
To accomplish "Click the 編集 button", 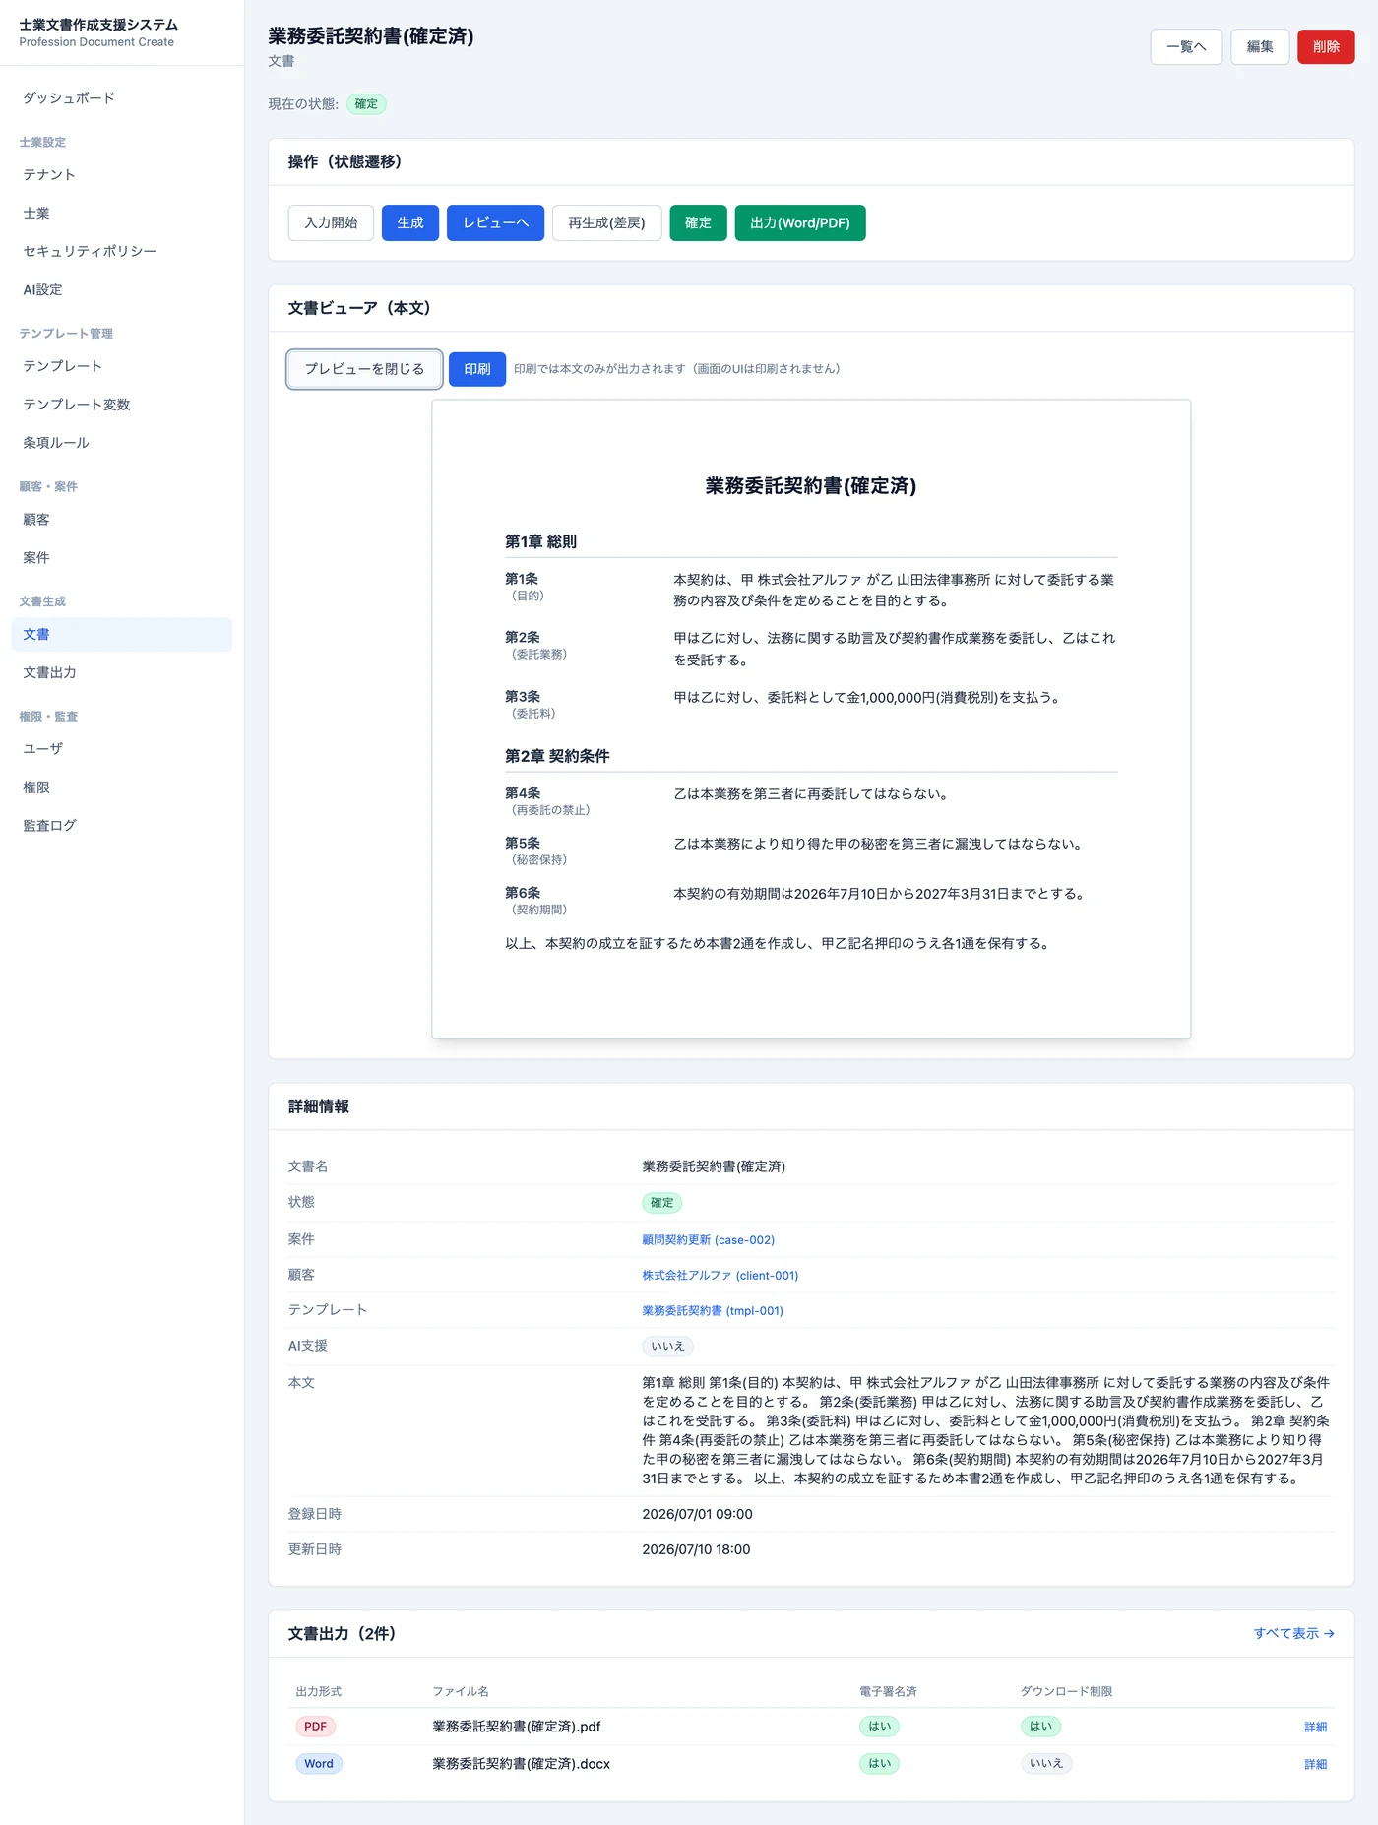I will (1260, 47).
